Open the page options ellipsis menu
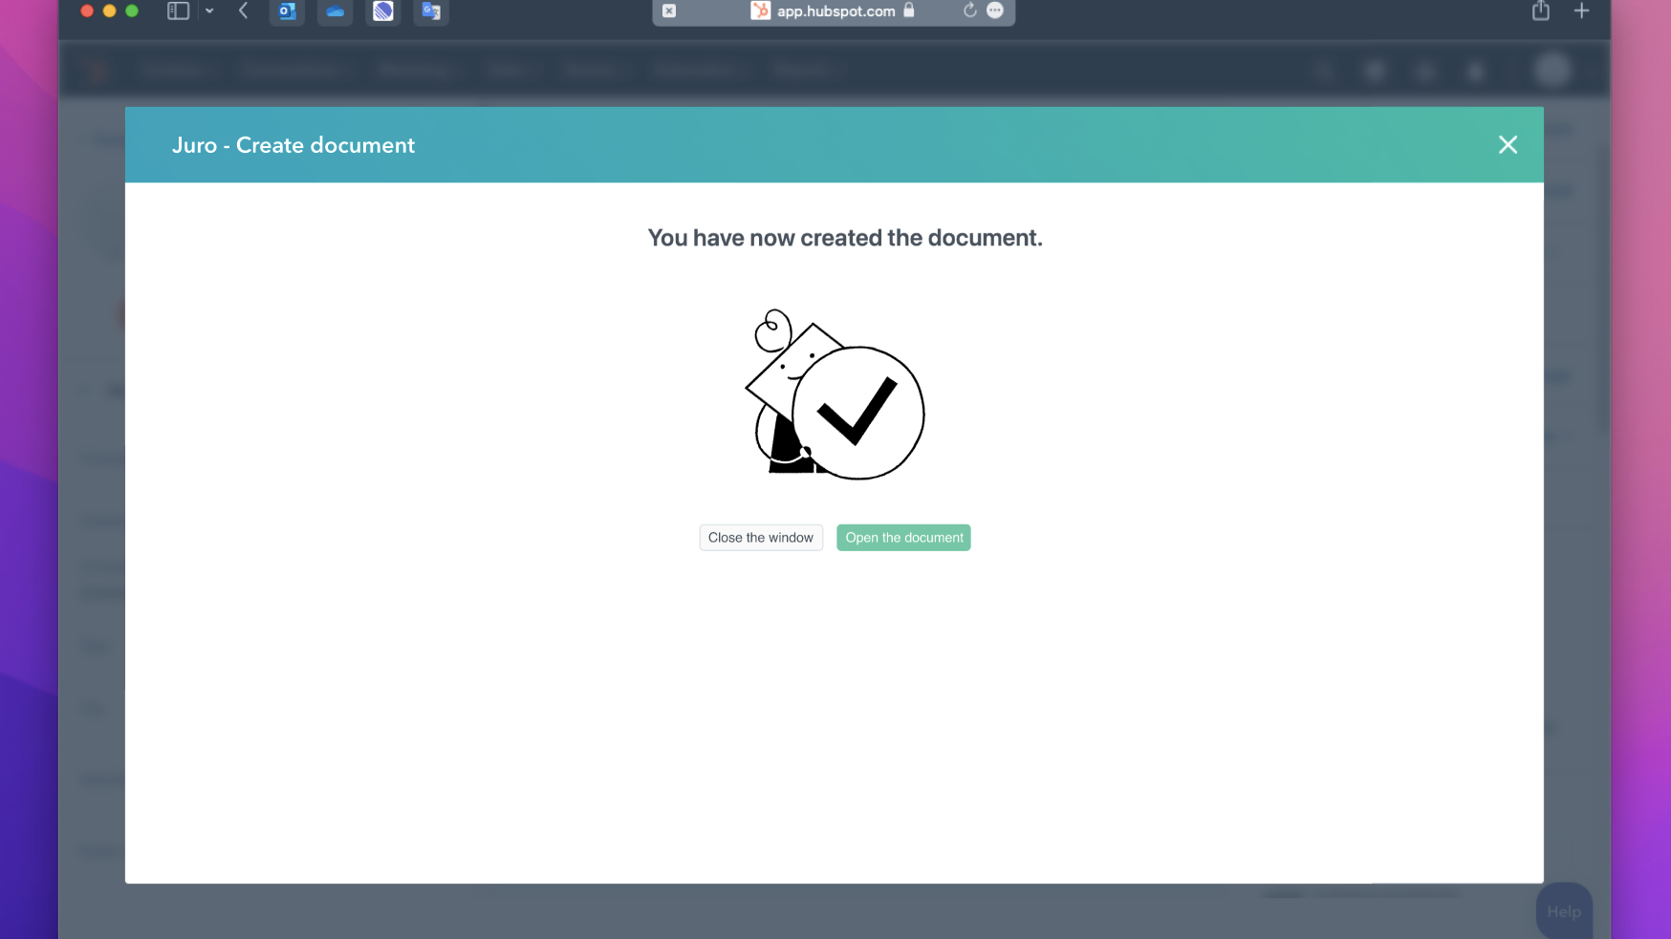This screenshot has width=1671, height=939. coord(995,11)
